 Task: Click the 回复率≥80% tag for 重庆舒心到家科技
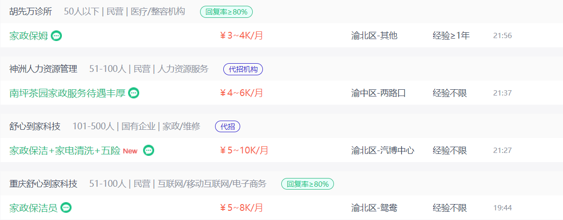[308, 184]
